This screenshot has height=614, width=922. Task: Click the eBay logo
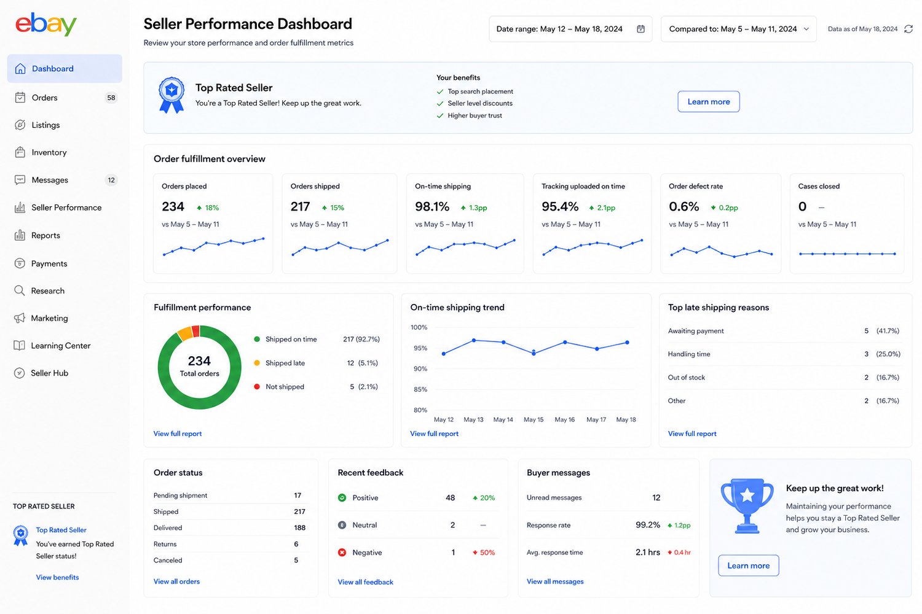[46, 24]
